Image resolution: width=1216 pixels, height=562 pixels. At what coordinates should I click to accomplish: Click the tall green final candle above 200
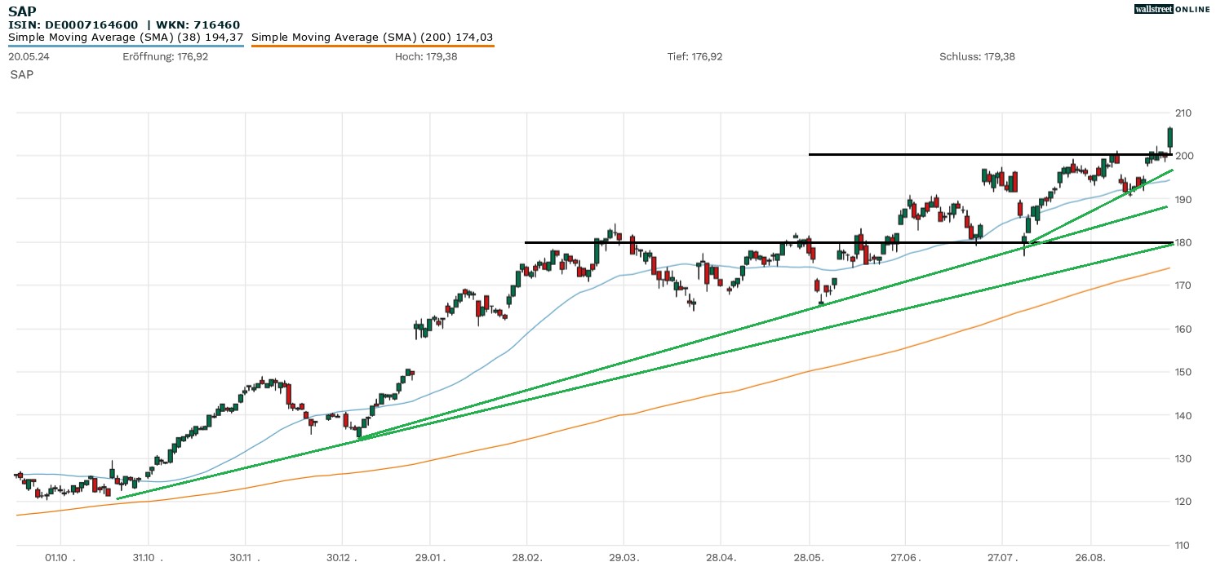point(1170,137)
